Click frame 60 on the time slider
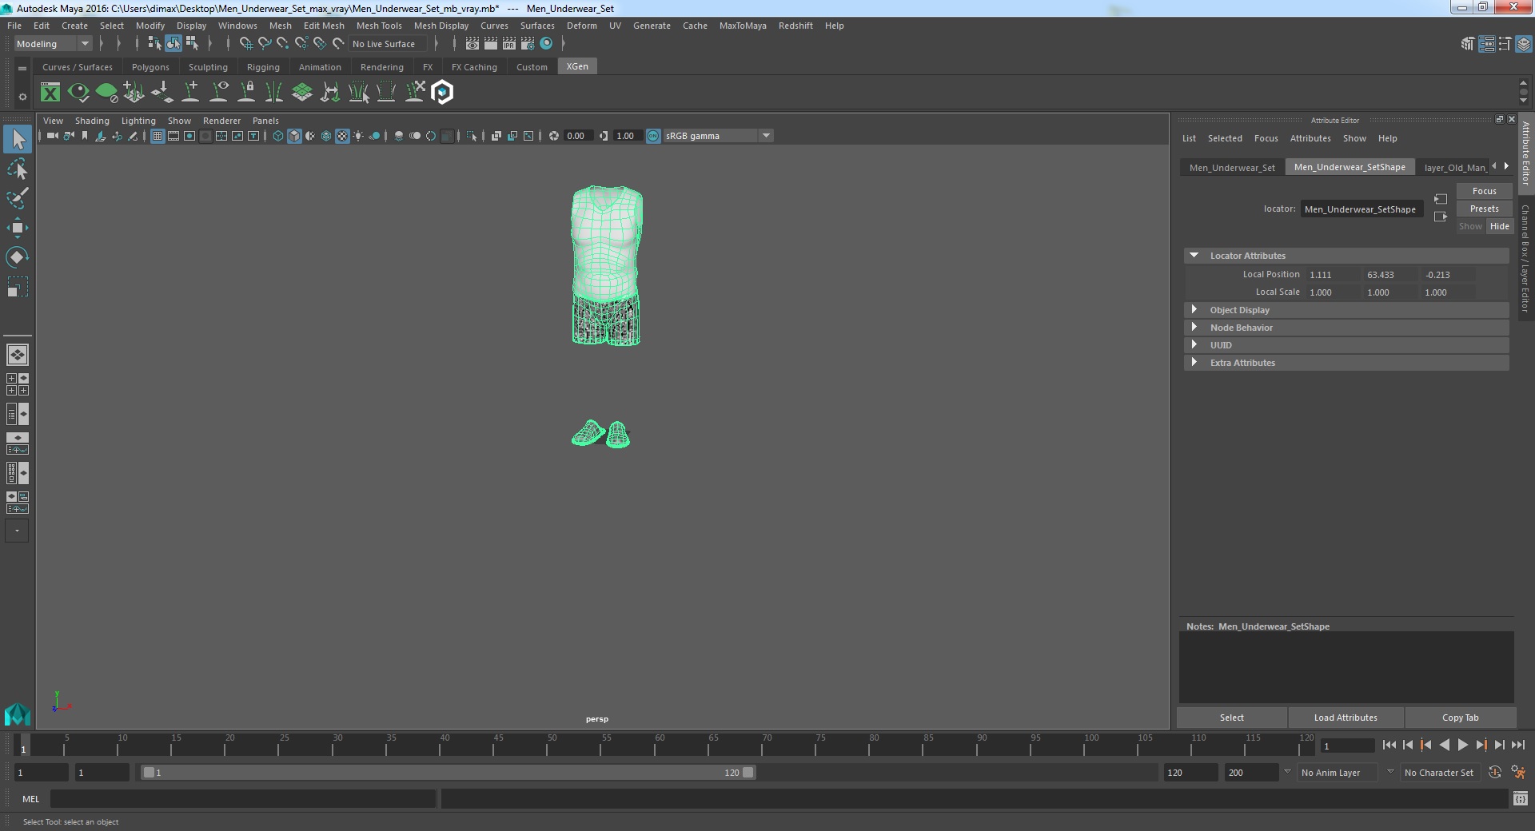Screen dimensions: 1535x831 click(x=659, y=746)
